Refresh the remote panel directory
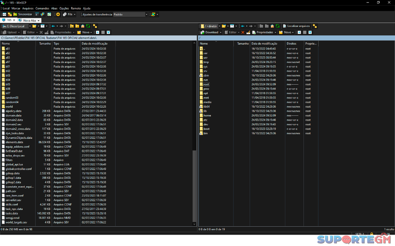This screenshot has width=395, height=246. click(x=278, y=26)
